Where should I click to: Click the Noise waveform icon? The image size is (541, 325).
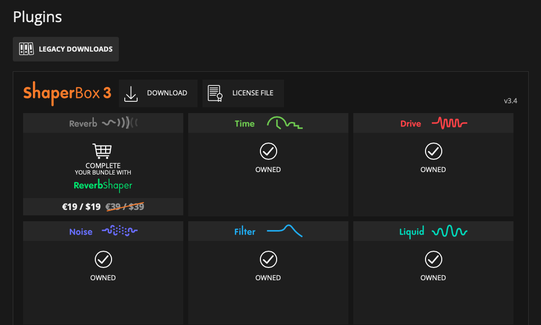tap(120, 231)
